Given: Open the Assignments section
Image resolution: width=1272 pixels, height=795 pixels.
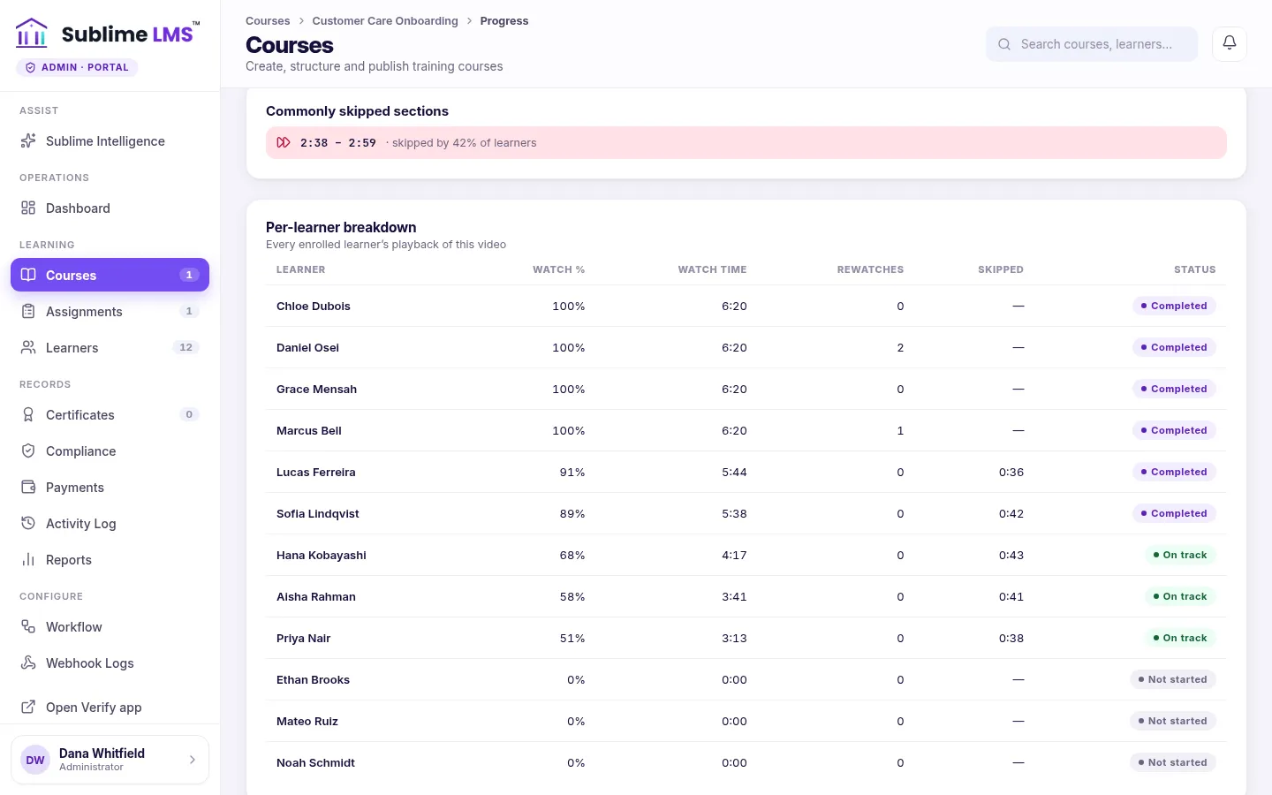Looking at the screenshot, I should tap(110, 312).
